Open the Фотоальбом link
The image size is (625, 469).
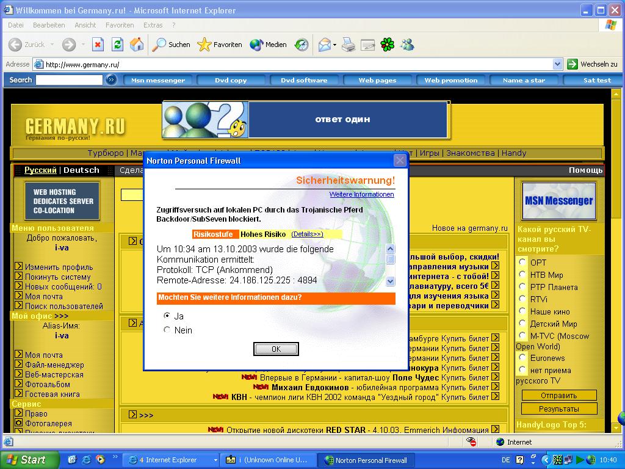click(48, 384)
